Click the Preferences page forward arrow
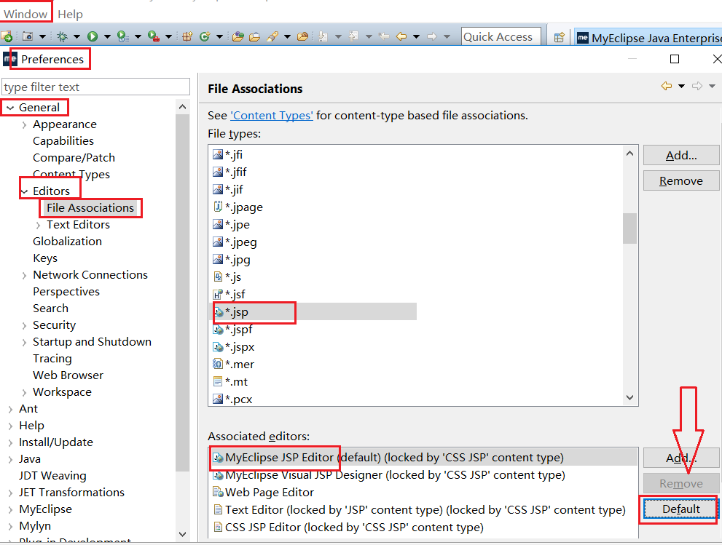The width and height of the screenshot is (722, 545). coord(697,86)
